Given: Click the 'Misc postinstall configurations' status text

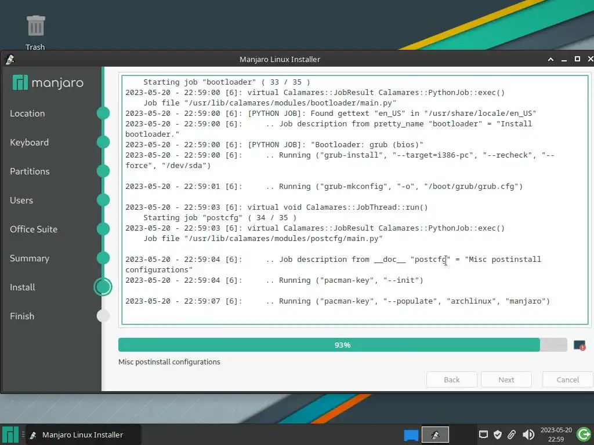Looking at the screenshot, I should tap(169, 362).
